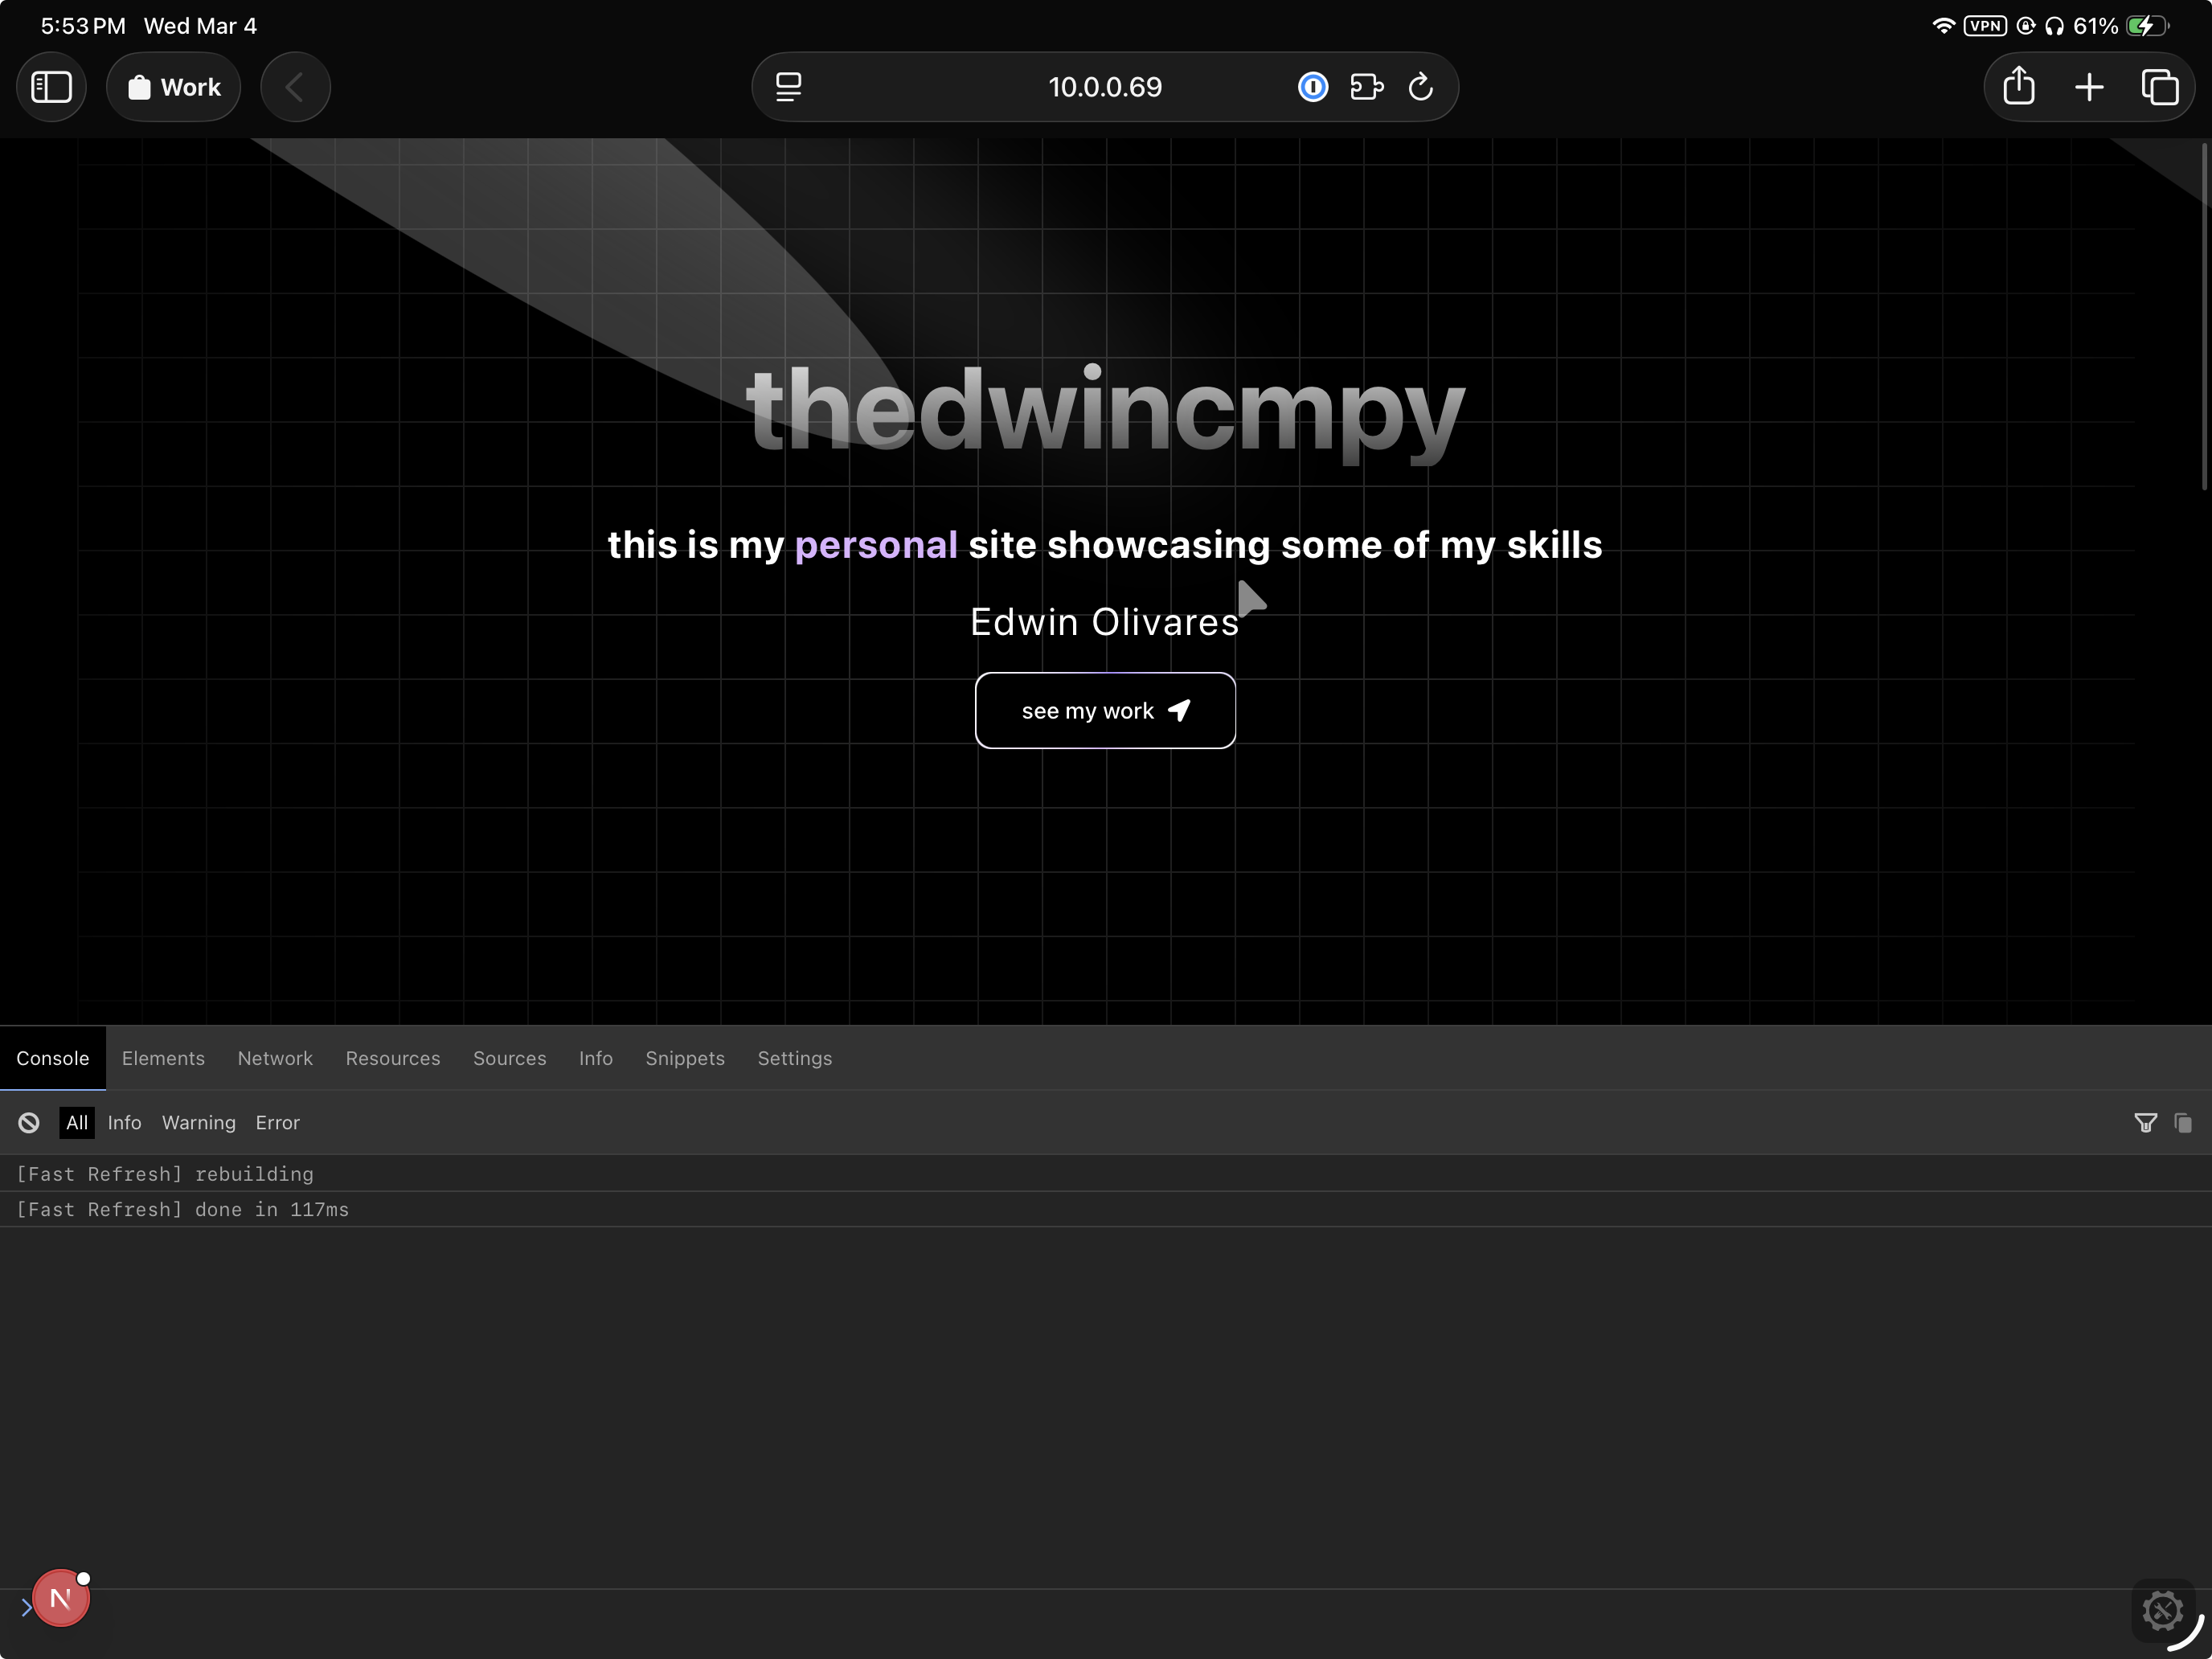Filter console logs by Info
Screen dimensions: 2212x1659
124,1123
